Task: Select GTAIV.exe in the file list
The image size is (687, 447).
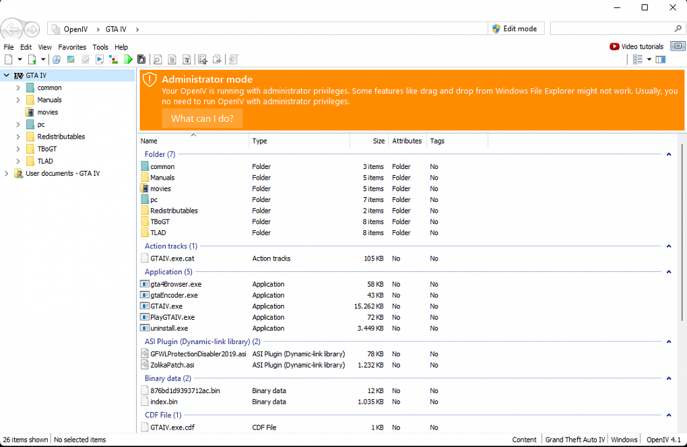Action: point(166,306)
